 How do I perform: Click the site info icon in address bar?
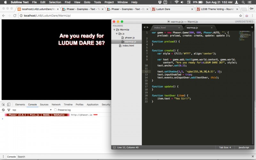(21, 16)
